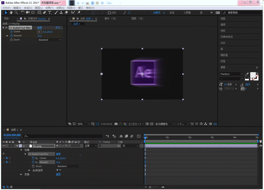Select the Hand tool

click(x=11, y=13)
